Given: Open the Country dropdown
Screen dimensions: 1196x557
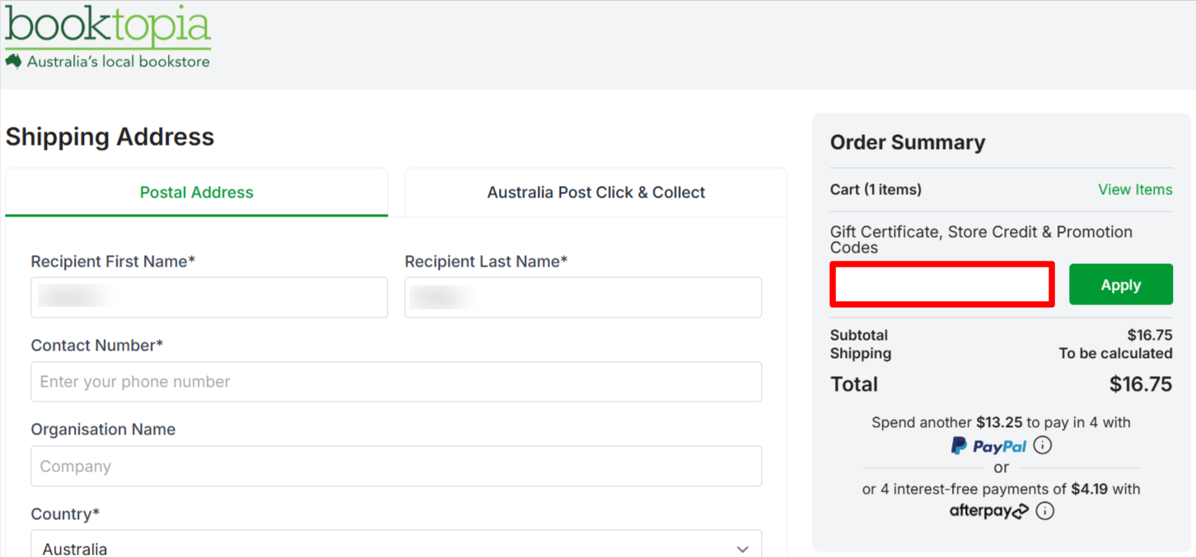Looking at the screenshot, I should tap(396, 545).
